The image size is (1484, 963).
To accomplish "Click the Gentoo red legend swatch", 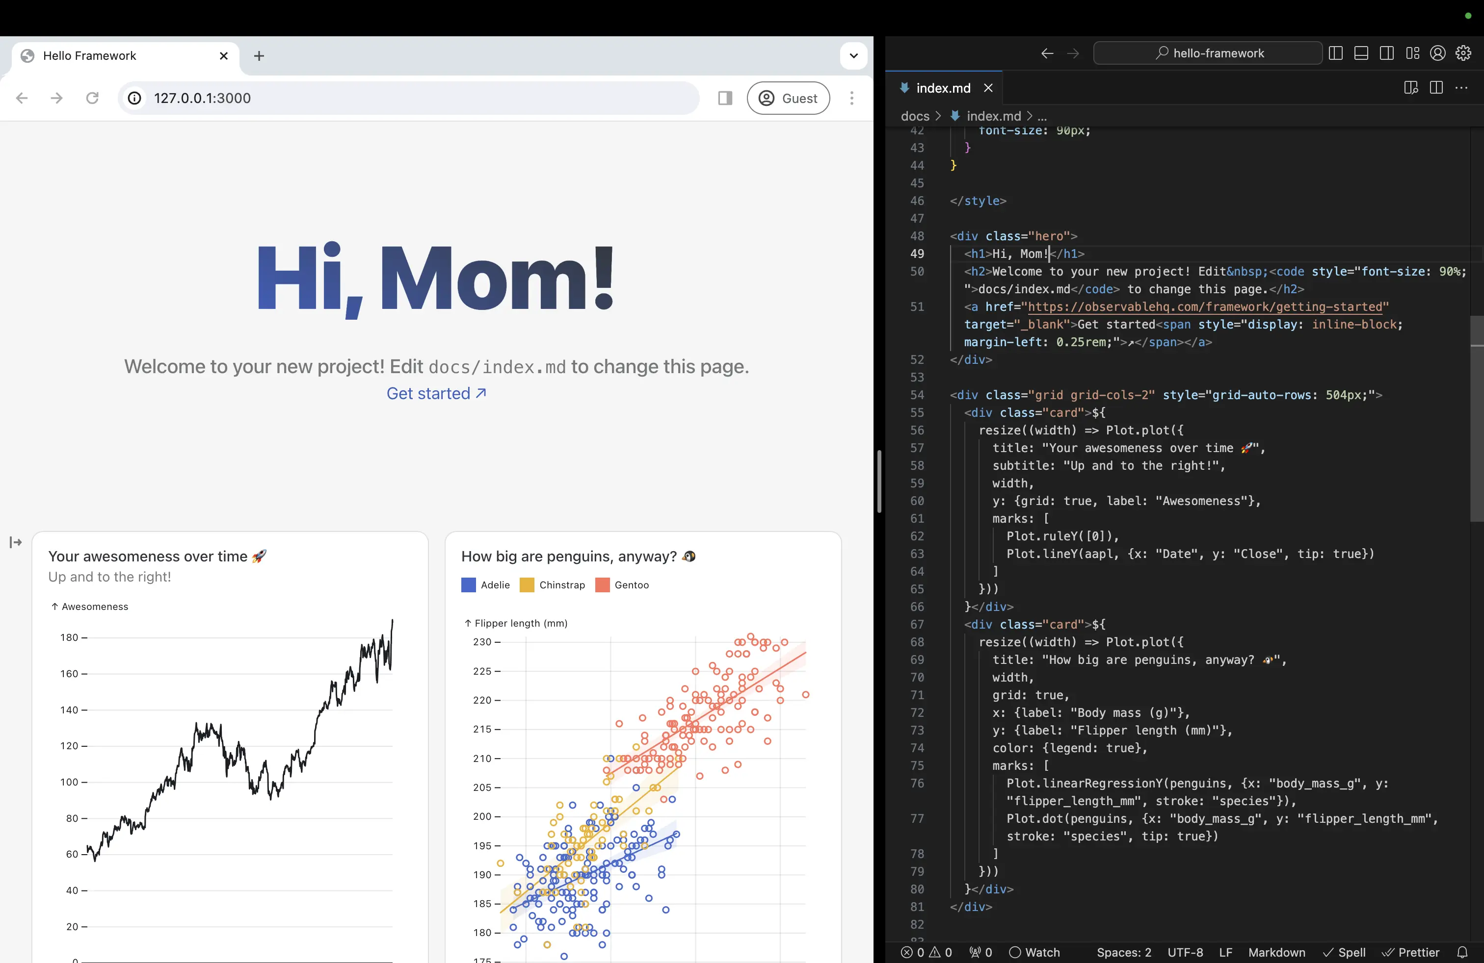I will click(x=602, y=585).
